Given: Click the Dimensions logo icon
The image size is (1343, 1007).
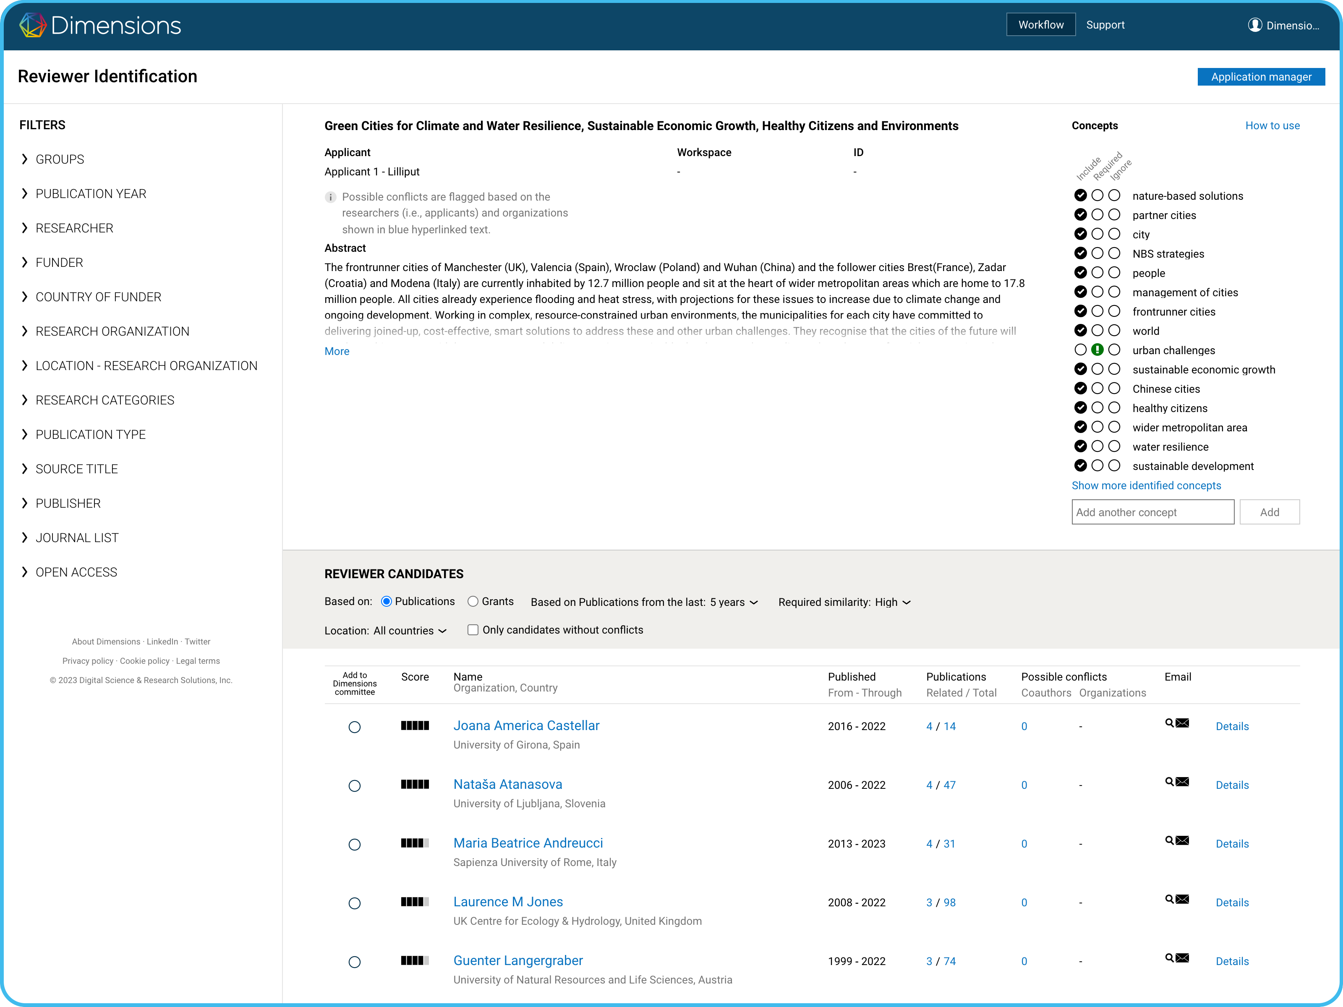Looking at the screenshot, I should coord(33,26).
